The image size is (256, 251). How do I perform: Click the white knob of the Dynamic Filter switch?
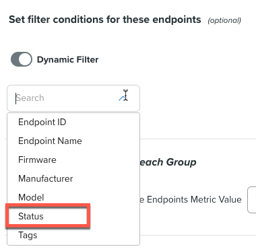[x=25, y=59]
